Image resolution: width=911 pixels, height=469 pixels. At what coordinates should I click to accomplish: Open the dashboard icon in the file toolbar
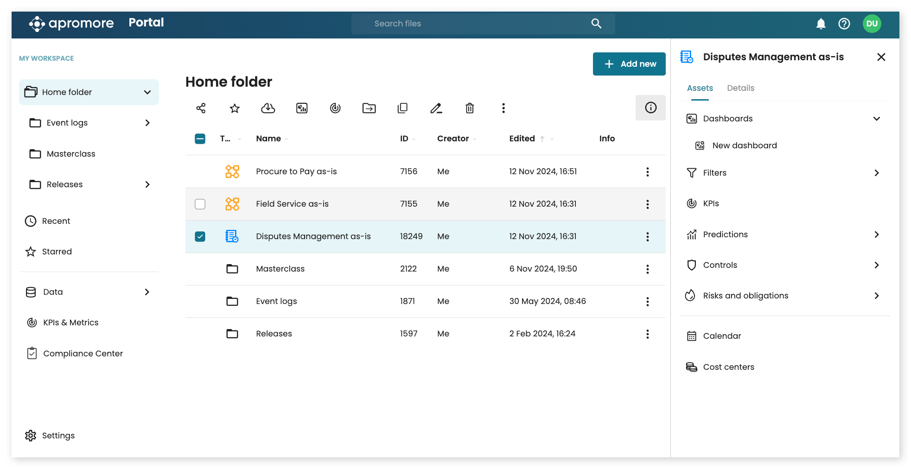[x=302, y=108]
